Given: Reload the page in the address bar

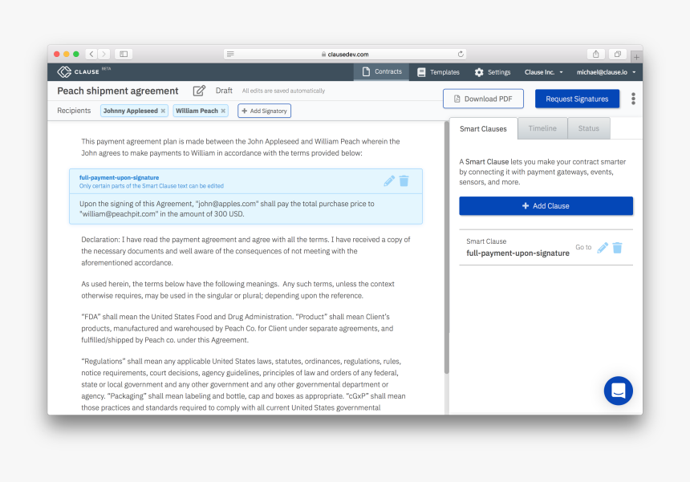Looking at the screenshot, I should [461, 54].
